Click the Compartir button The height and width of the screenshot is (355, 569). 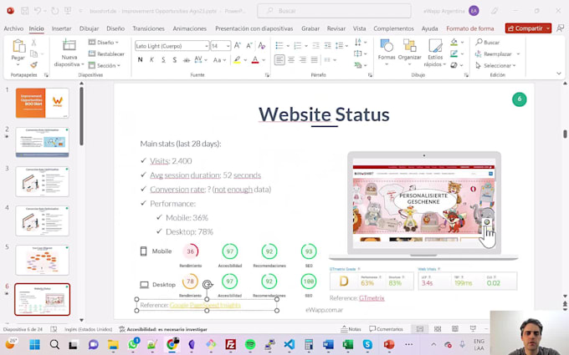tap(525, 28)
